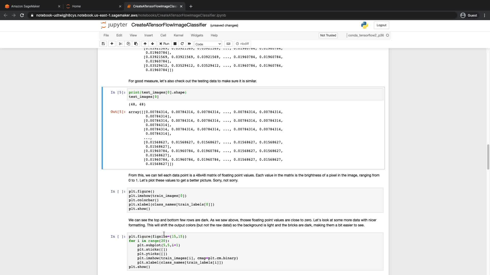Open the command palette keyboard icon
The height and width of the screenshot is (275, 490).
228,44
